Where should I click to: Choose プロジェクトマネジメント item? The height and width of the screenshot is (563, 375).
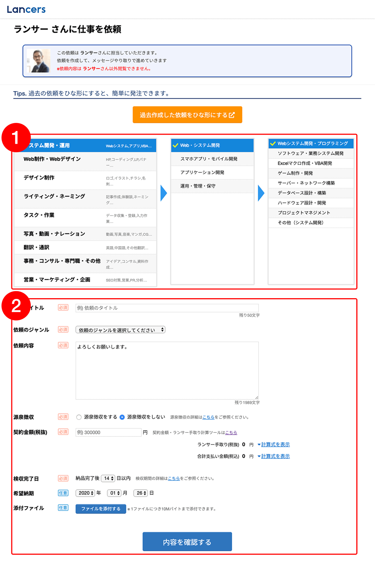pos(311,213)
